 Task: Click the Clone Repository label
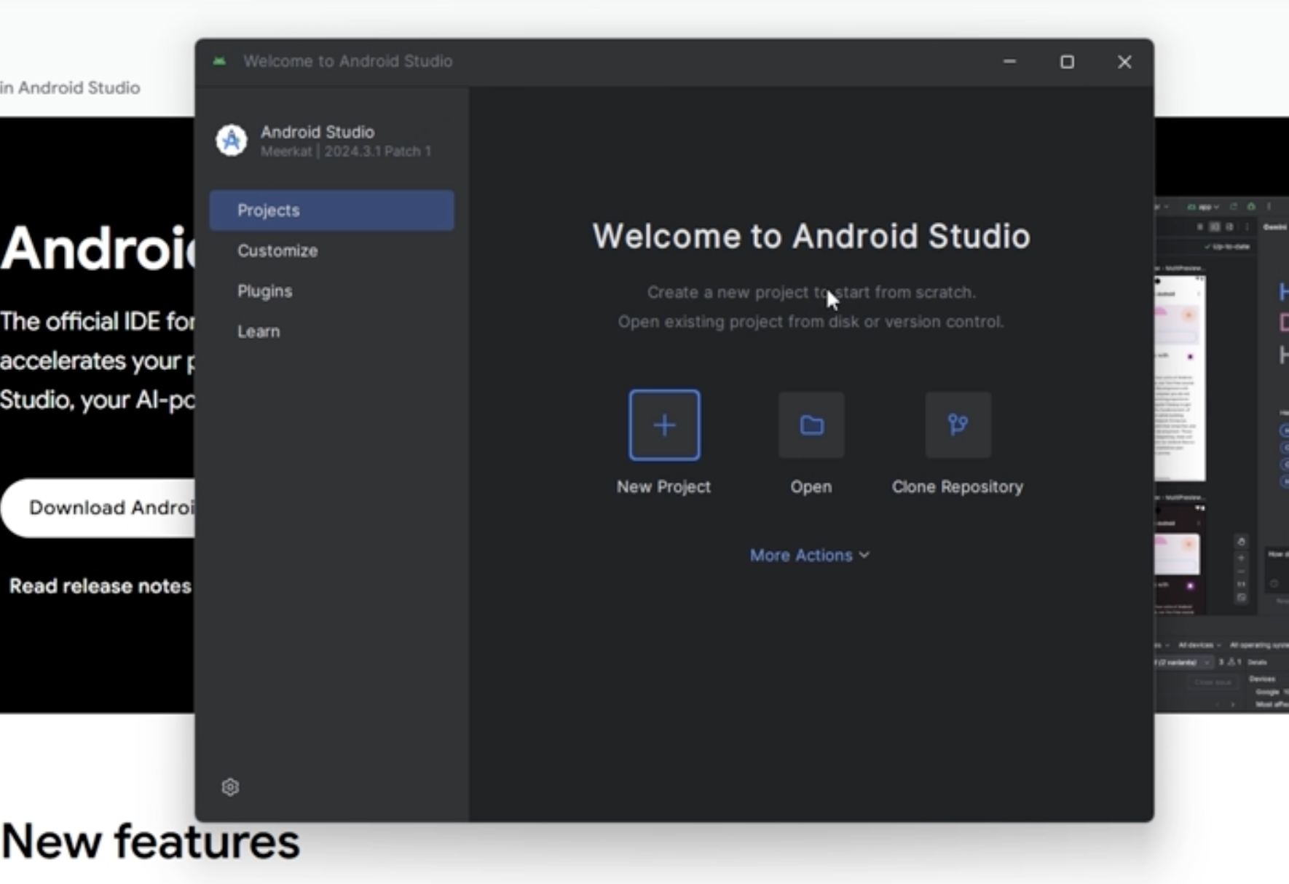coord(958,486)
